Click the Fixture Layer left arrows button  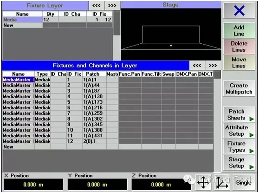click(x=97, y=6)
